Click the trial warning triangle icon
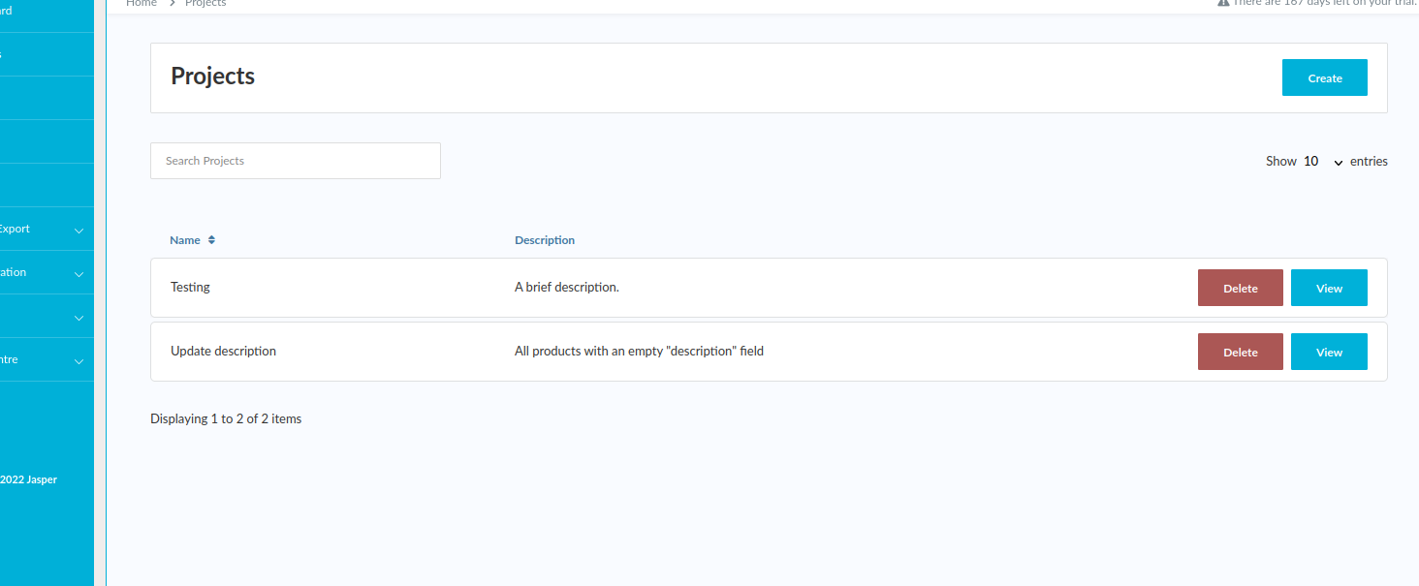 click(x=1223, y=3)
